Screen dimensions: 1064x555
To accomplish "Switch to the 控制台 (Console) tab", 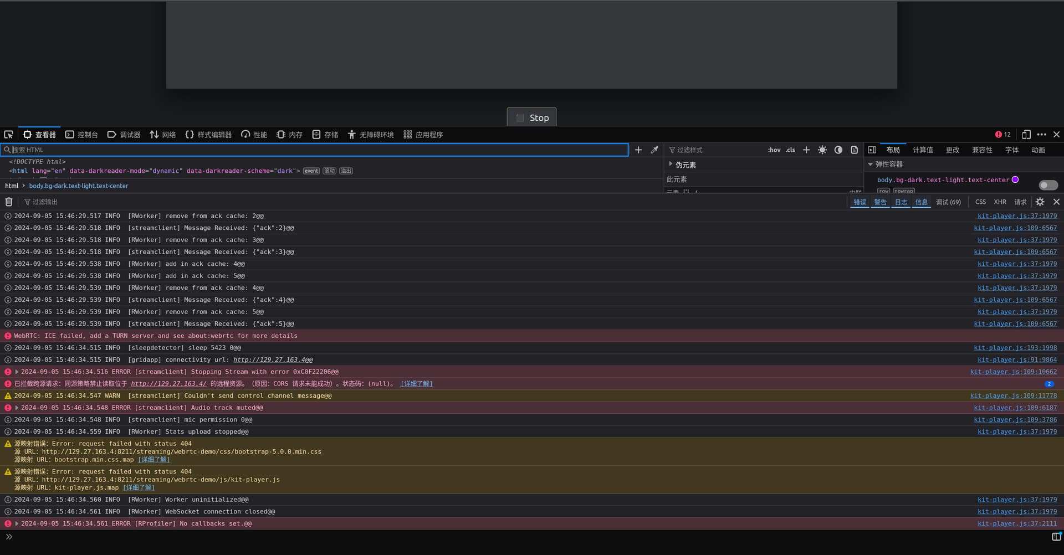I will 81,135.
